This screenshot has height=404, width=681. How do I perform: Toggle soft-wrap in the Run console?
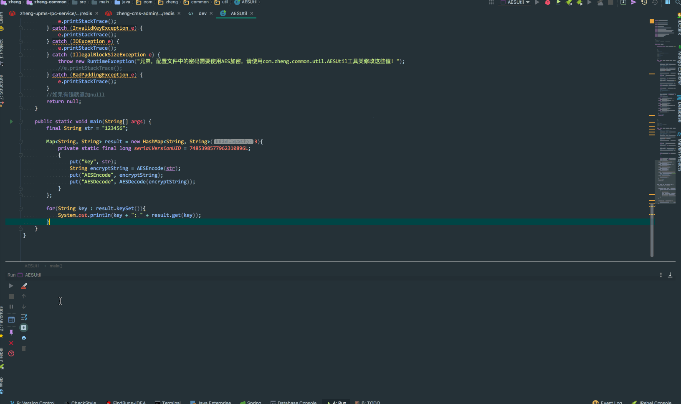pos(24,317)
